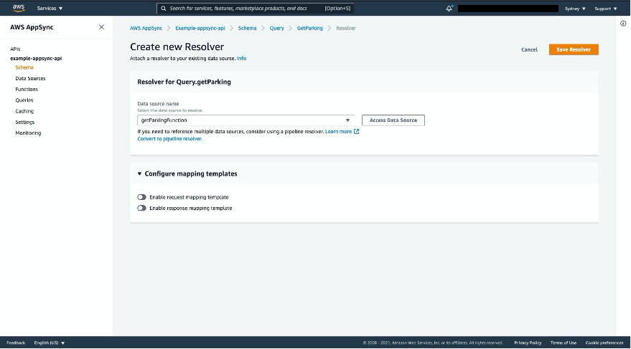
Task: Click the Info link under the title
Action: coord(241,58)
